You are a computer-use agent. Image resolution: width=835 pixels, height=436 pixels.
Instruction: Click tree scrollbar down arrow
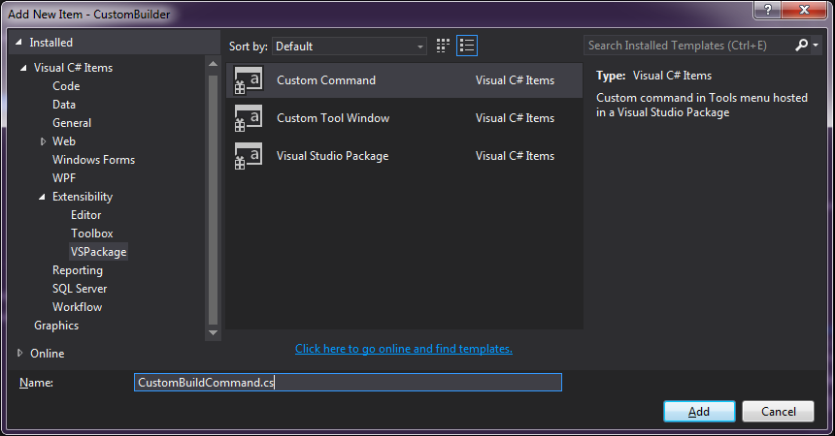[213, 333]
